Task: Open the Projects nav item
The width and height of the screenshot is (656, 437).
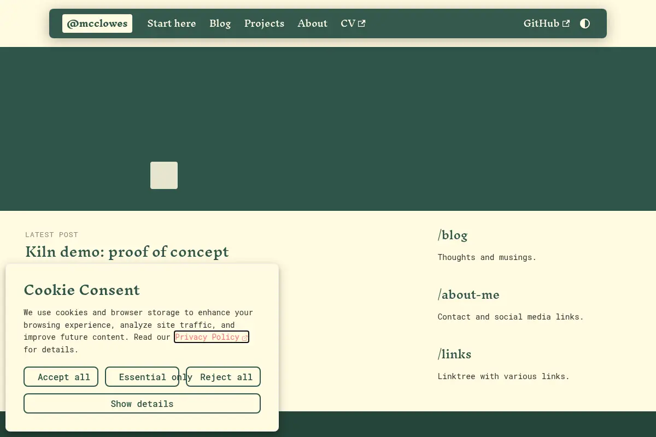Action: point(264,23)
